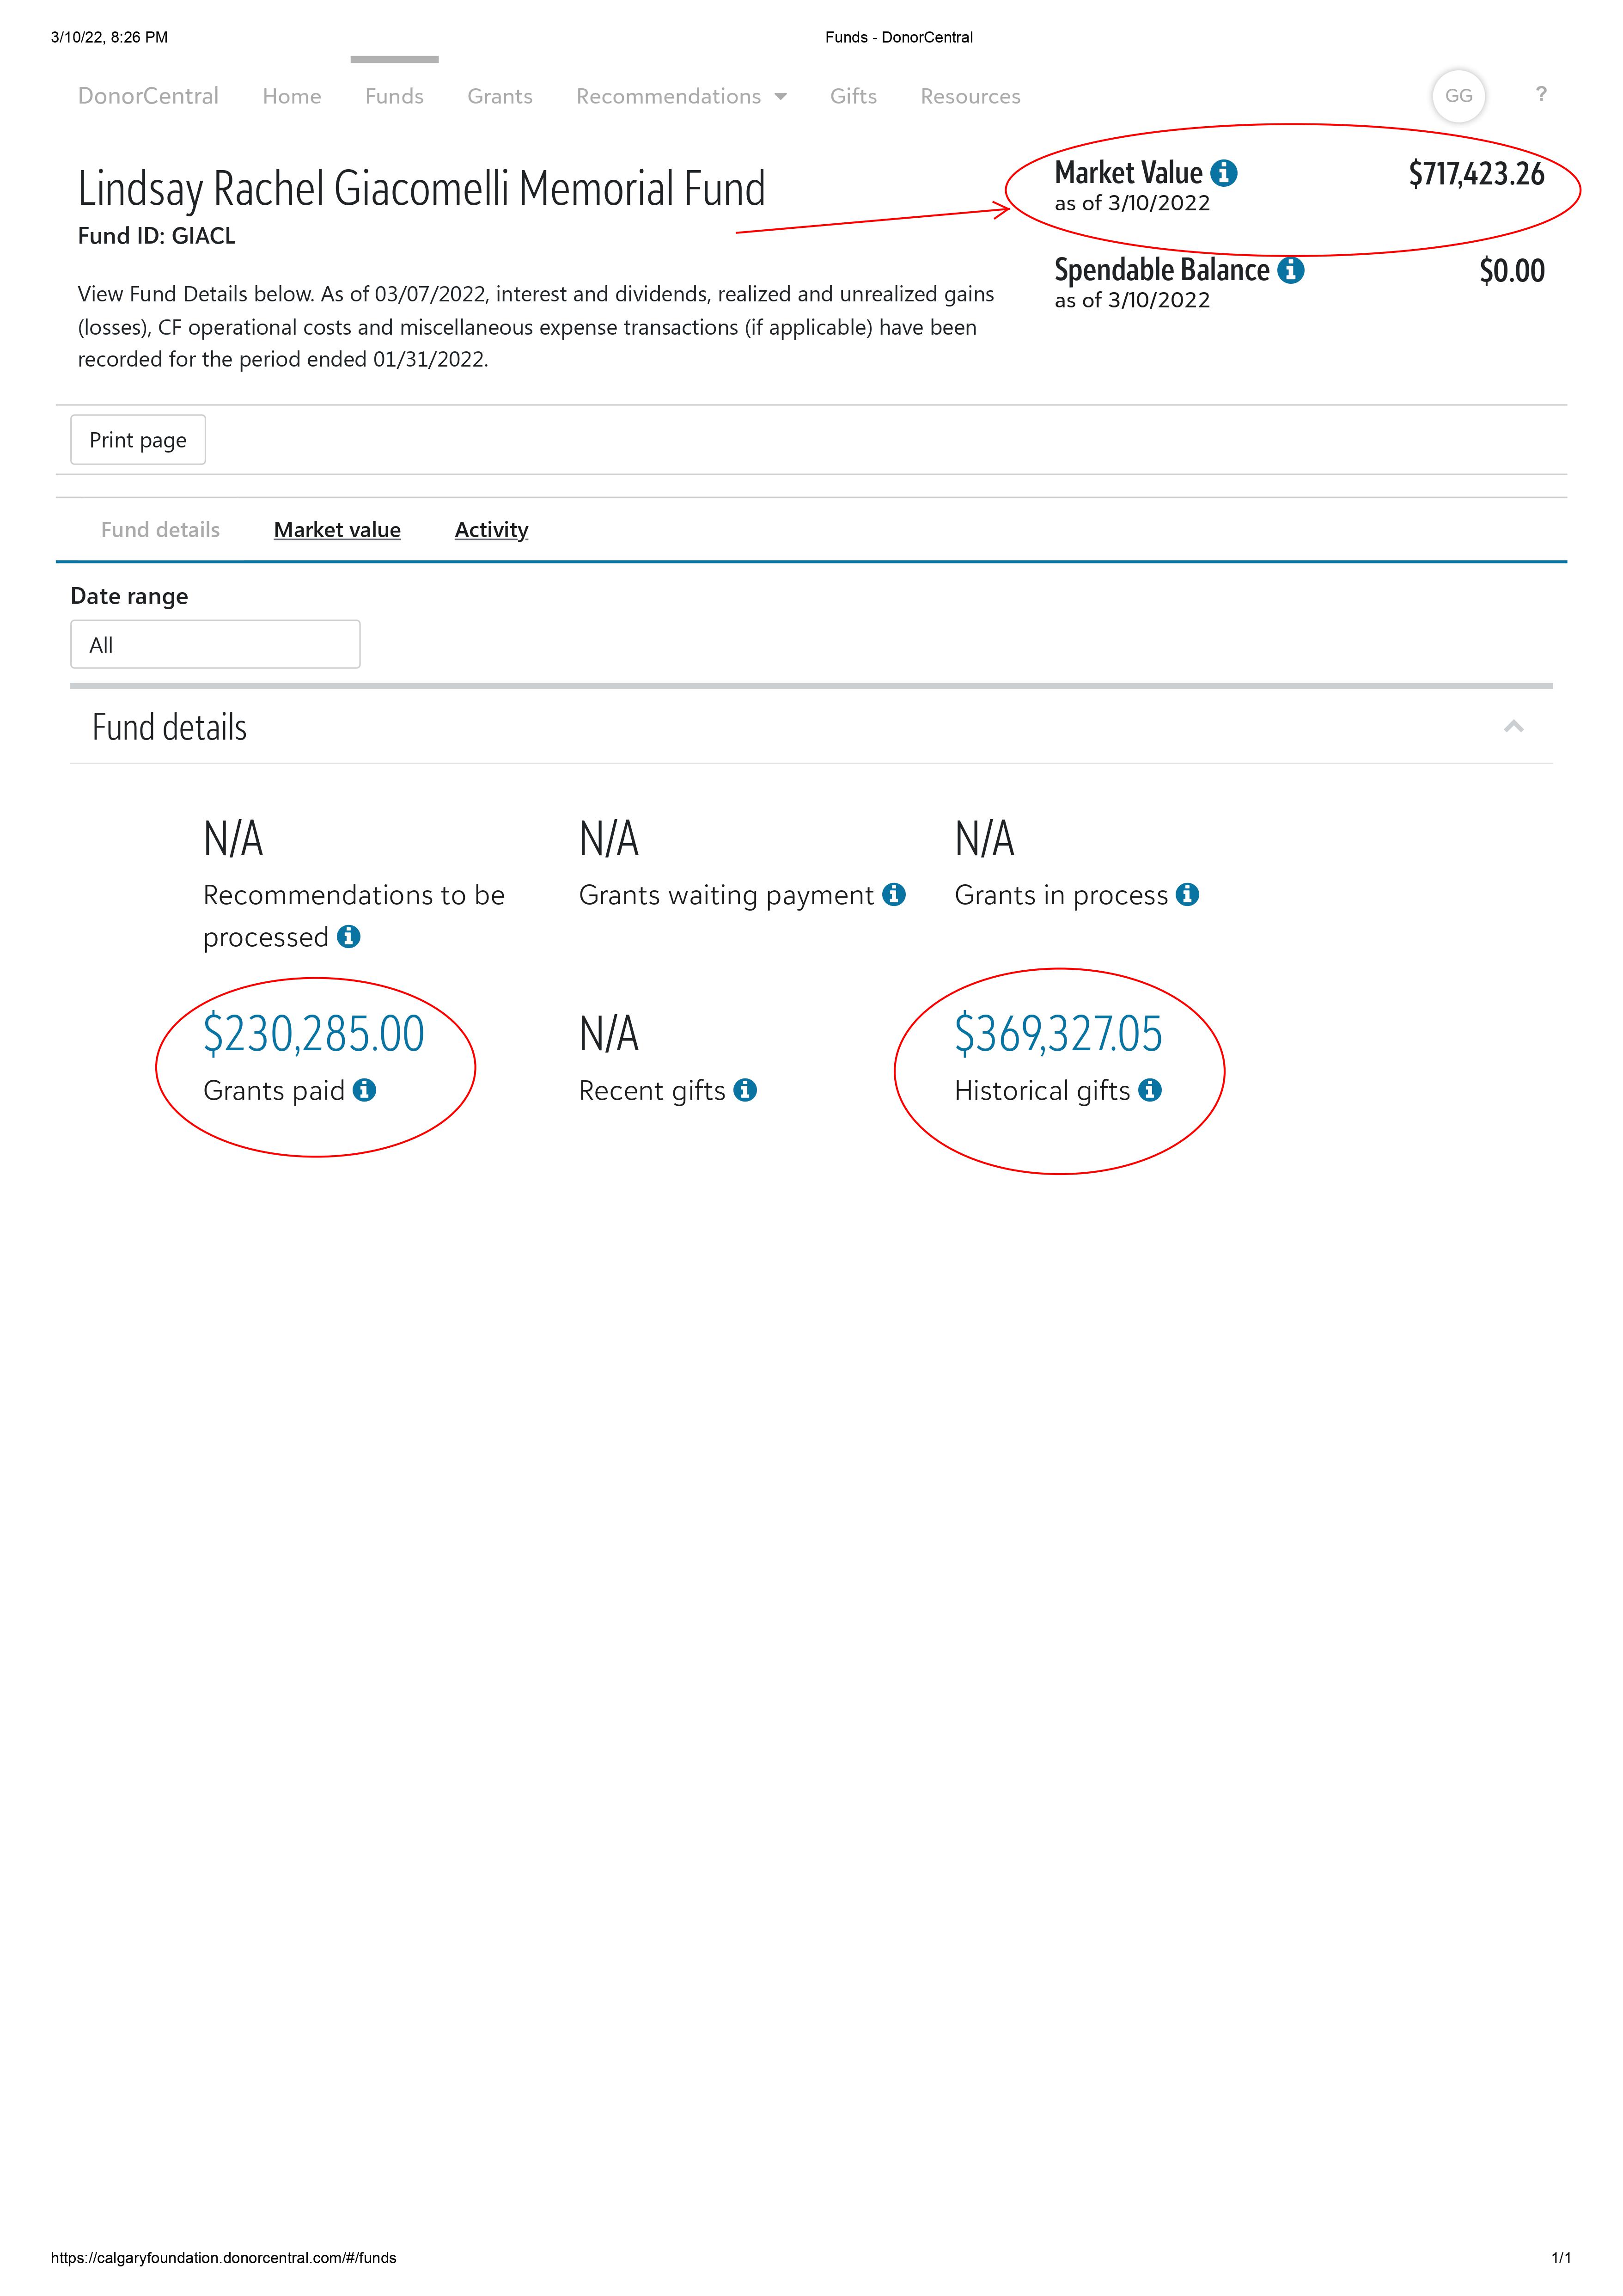This screenshot has height=2296, width=1623.
Task: Click info icon next to Grants paid
Action: pos(365,1090)
